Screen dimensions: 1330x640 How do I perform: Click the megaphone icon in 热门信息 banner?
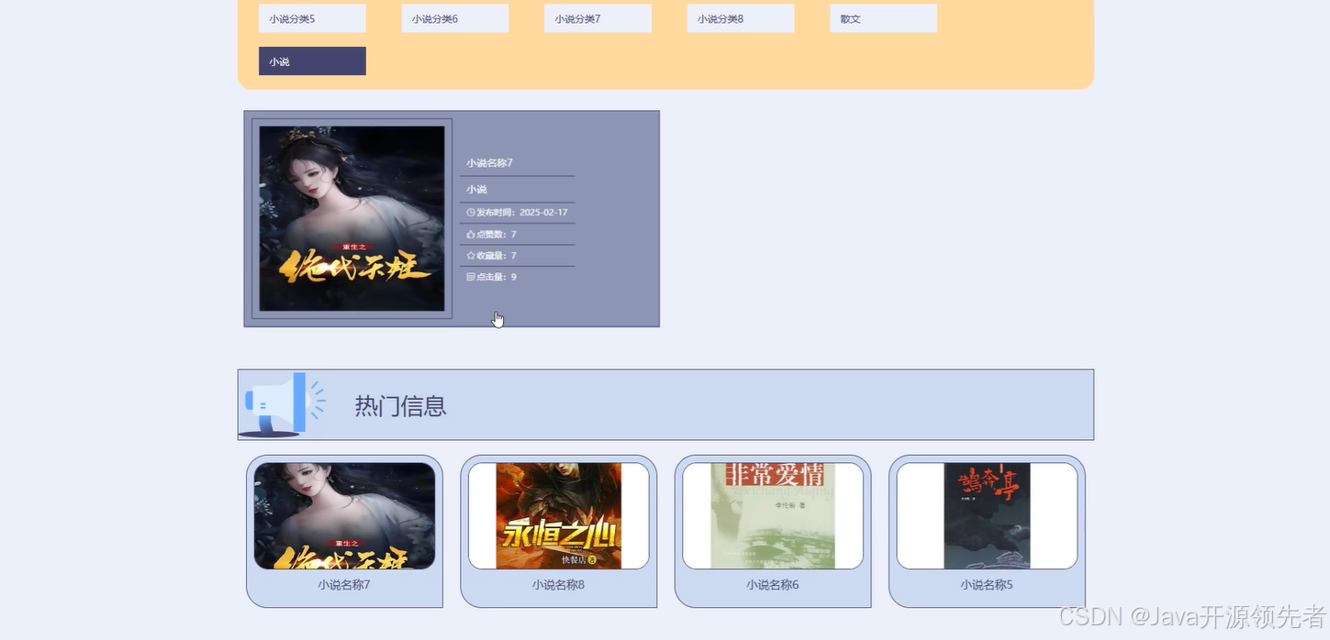click(275, 403)
